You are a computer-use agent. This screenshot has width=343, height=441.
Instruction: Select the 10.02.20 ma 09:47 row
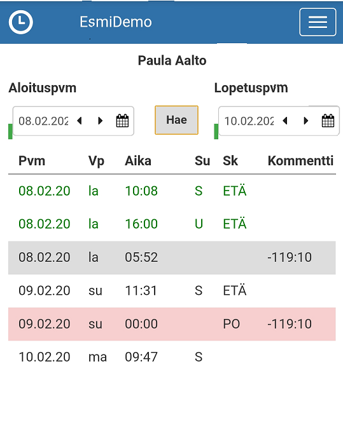[172, 357]
